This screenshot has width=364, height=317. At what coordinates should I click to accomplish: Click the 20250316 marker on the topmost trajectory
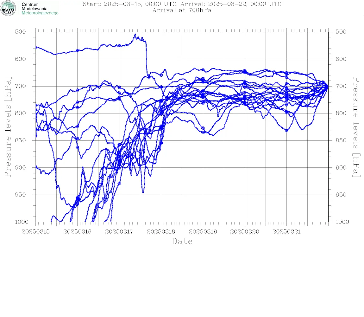[x=78, y=50]
